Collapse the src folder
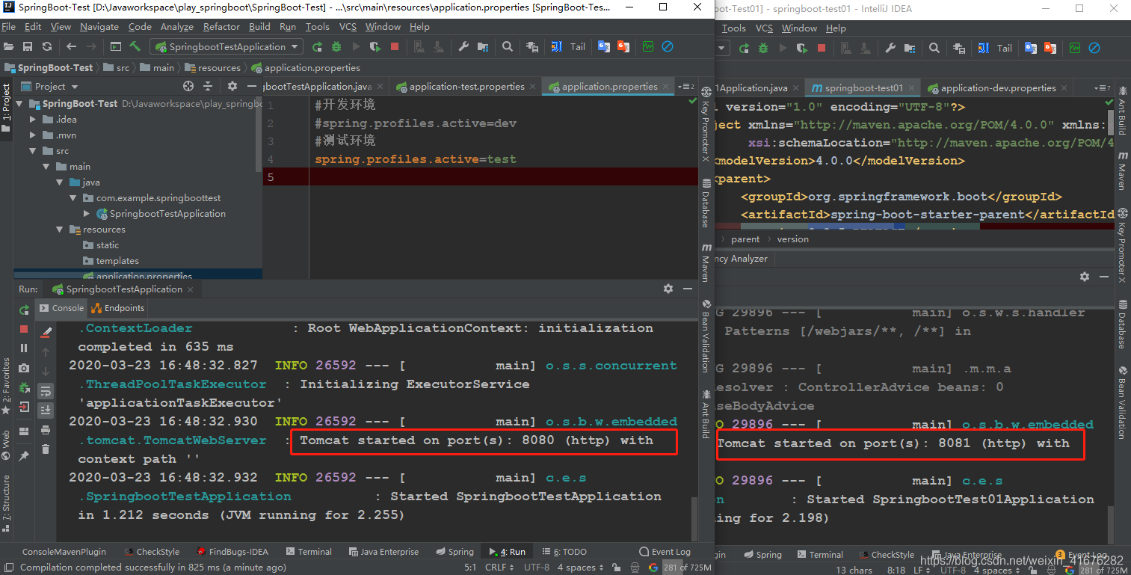This screenshot has height=575, width=1131. [32, 151]
